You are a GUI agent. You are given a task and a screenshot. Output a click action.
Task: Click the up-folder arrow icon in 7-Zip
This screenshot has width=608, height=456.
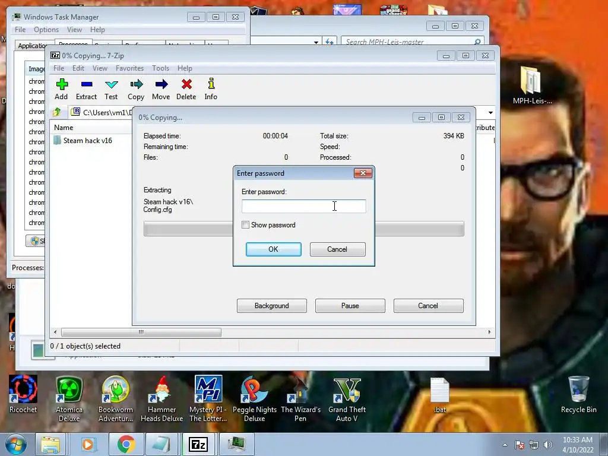pyautogui.click(x=57, y=112)
